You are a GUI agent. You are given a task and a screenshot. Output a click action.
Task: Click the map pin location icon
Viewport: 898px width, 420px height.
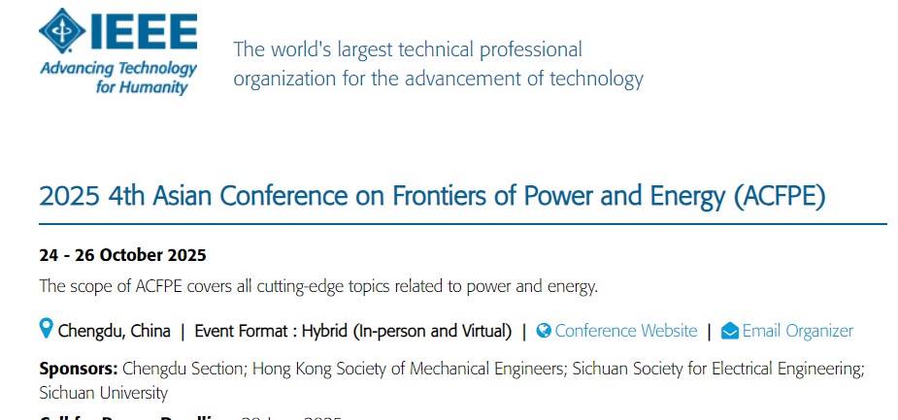46,330
